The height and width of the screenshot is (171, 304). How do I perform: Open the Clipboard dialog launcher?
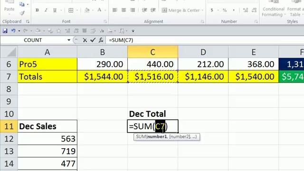(x=28, y=21)
